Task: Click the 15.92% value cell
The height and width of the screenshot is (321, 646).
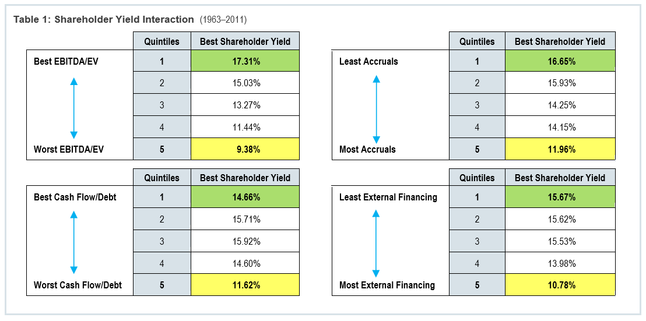Action: [245, 241]
